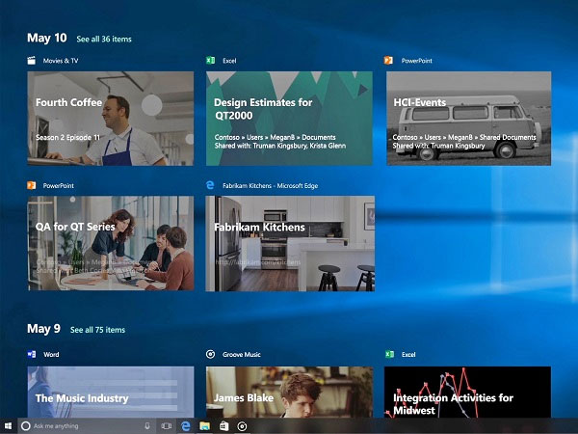Screen dimensions: 578x434
Task: Click the Word app label
Action: (51, 355)
